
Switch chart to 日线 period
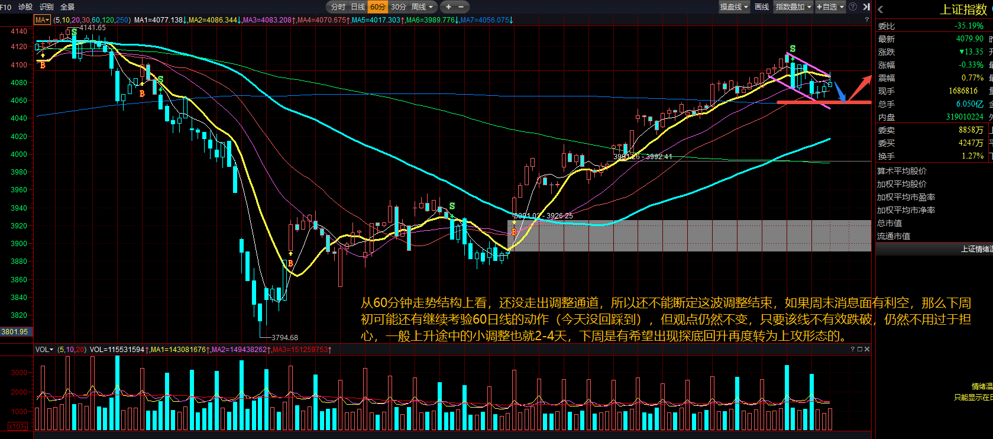358,7
